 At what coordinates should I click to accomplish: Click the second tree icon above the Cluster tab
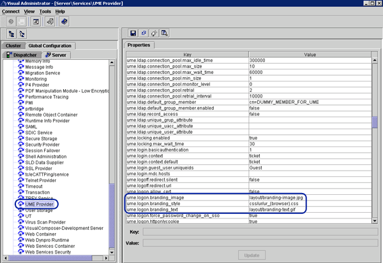[23, 34]
